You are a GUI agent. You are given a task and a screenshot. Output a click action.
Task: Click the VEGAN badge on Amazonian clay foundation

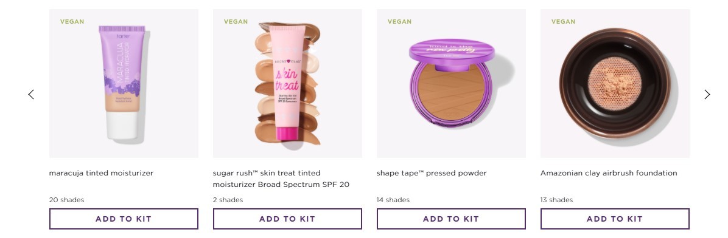coord(563,22)
